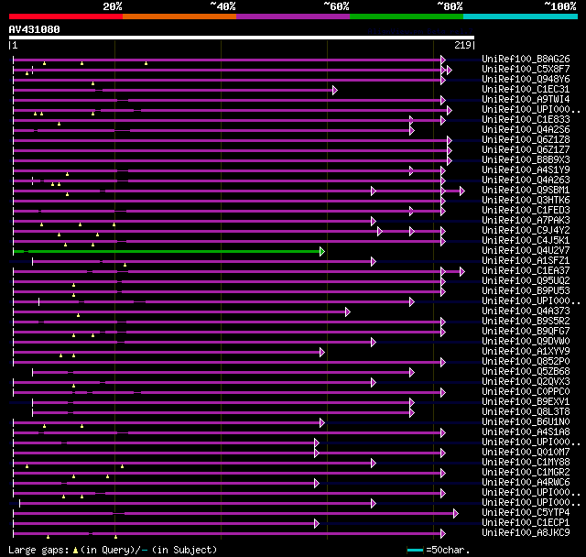This screenshot has height=557, width=586.
Task: Select the UniRef100_A1SFZ1 label
Action: [x=526, y=261]
